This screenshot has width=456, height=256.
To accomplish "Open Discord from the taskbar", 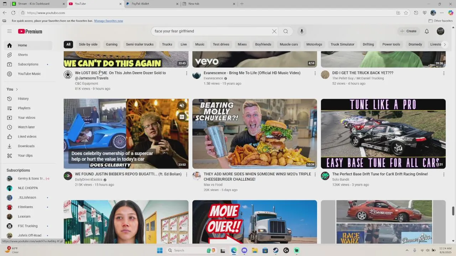I will click(x=244, y=251).
